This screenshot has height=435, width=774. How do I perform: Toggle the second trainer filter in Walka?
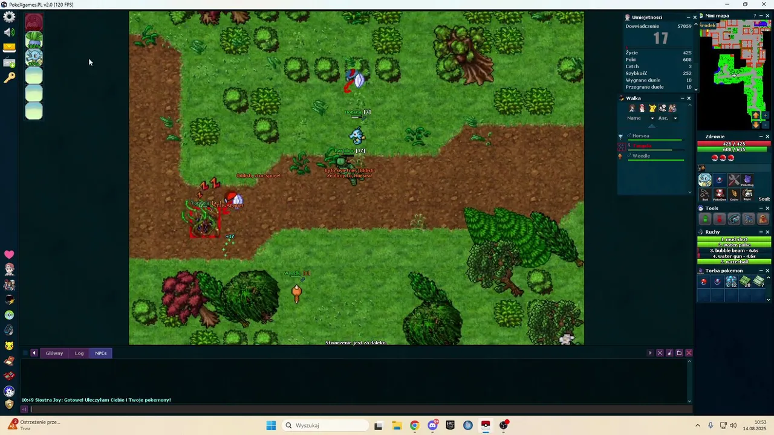pyautogui.click(x=642, y=108)
